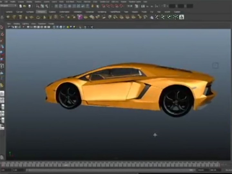This screenshot has height=174, width=232.
Task: Click the view cube in the viewport
Action: coord(215,65)
